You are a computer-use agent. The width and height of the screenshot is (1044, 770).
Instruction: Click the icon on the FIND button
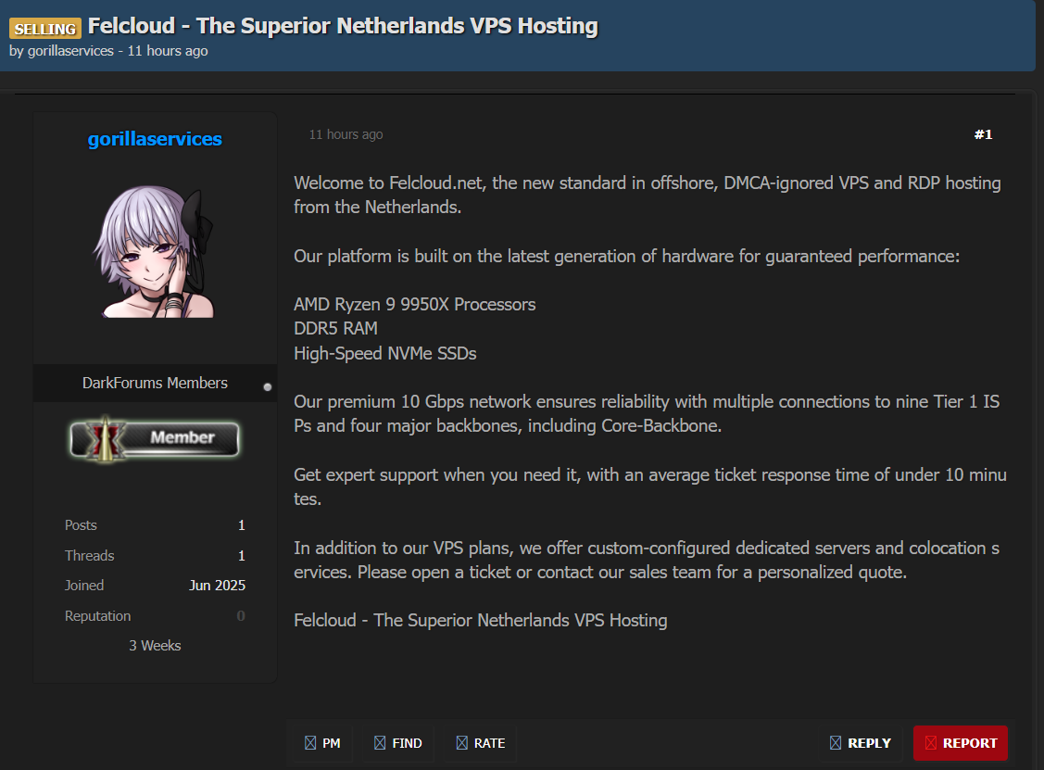pyautogui.click(x=380, y=743)
